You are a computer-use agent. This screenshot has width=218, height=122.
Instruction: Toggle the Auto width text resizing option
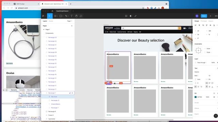click(207, 83)
